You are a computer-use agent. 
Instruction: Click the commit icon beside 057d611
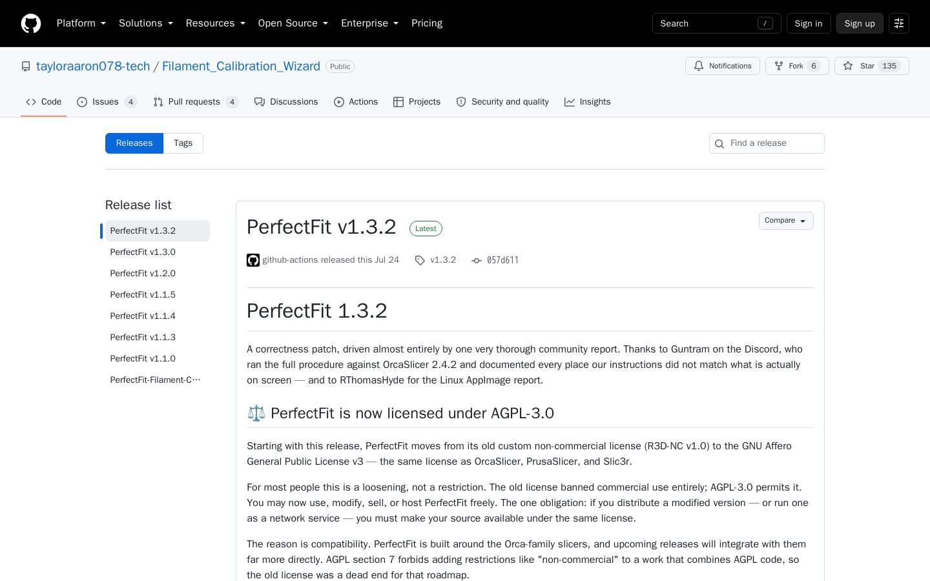(x=477, y=260)
